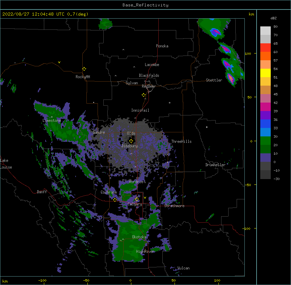Click the strong storm cell northeast of Stettler
The width and height of the screenshot is (291, 285).
click(x=231, y=78)
